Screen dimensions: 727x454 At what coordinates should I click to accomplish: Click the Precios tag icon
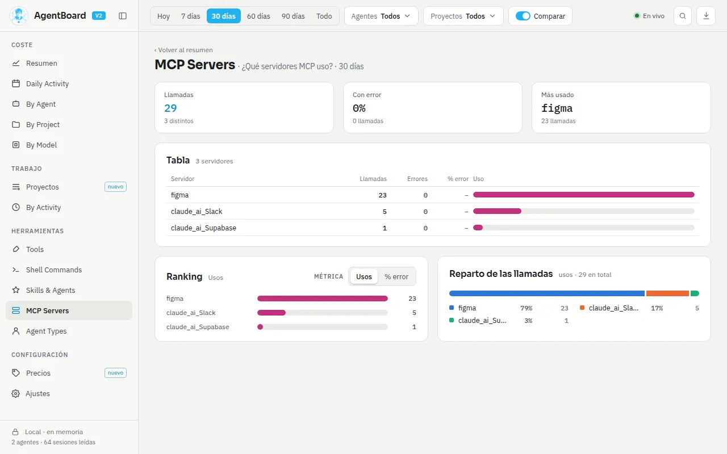pos(16,373)
